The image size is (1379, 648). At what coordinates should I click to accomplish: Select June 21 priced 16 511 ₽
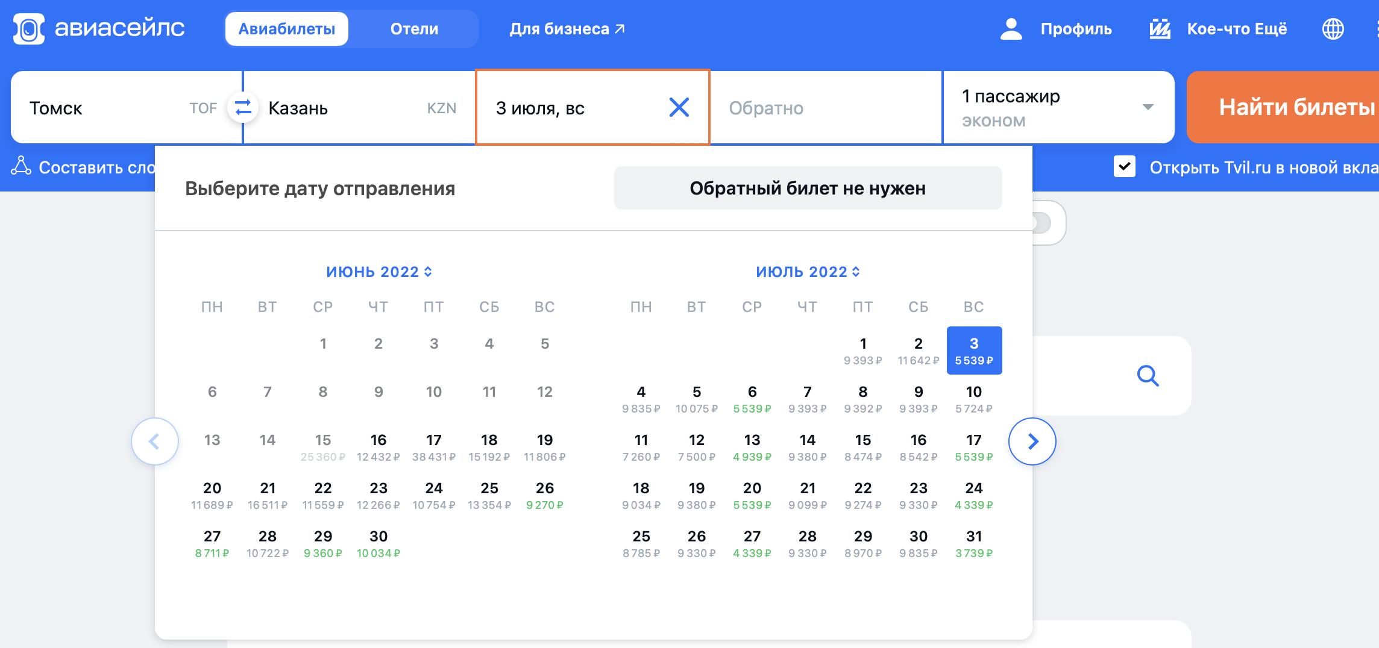(268, 495)
